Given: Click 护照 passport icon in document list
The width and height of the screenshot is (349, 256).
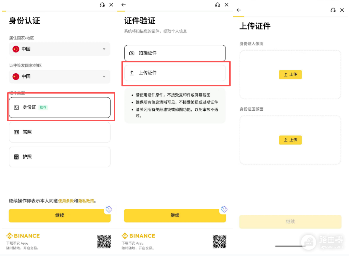Looking at the screenshot, I should point(16,157).
